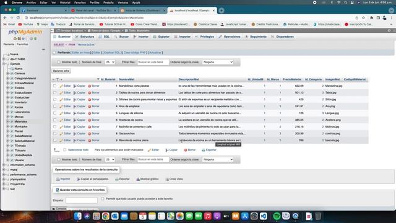Click the Opciones extra button
The image size is (396, 223).
tap(61, 71)
